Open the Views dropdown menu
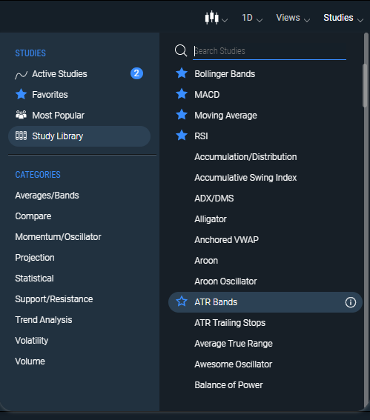Screen dimensions: 370x420 (293, 18)
